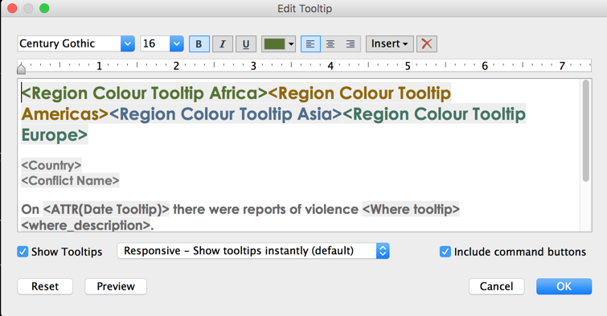
Task: Close the Edit Tooltip window
Action: 12,8
